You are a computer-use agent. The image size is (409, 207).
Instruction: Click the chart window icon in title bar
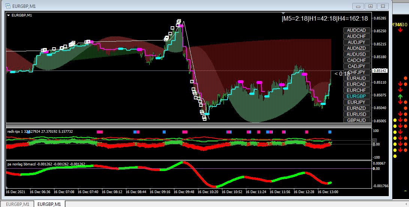pos(8,6)
